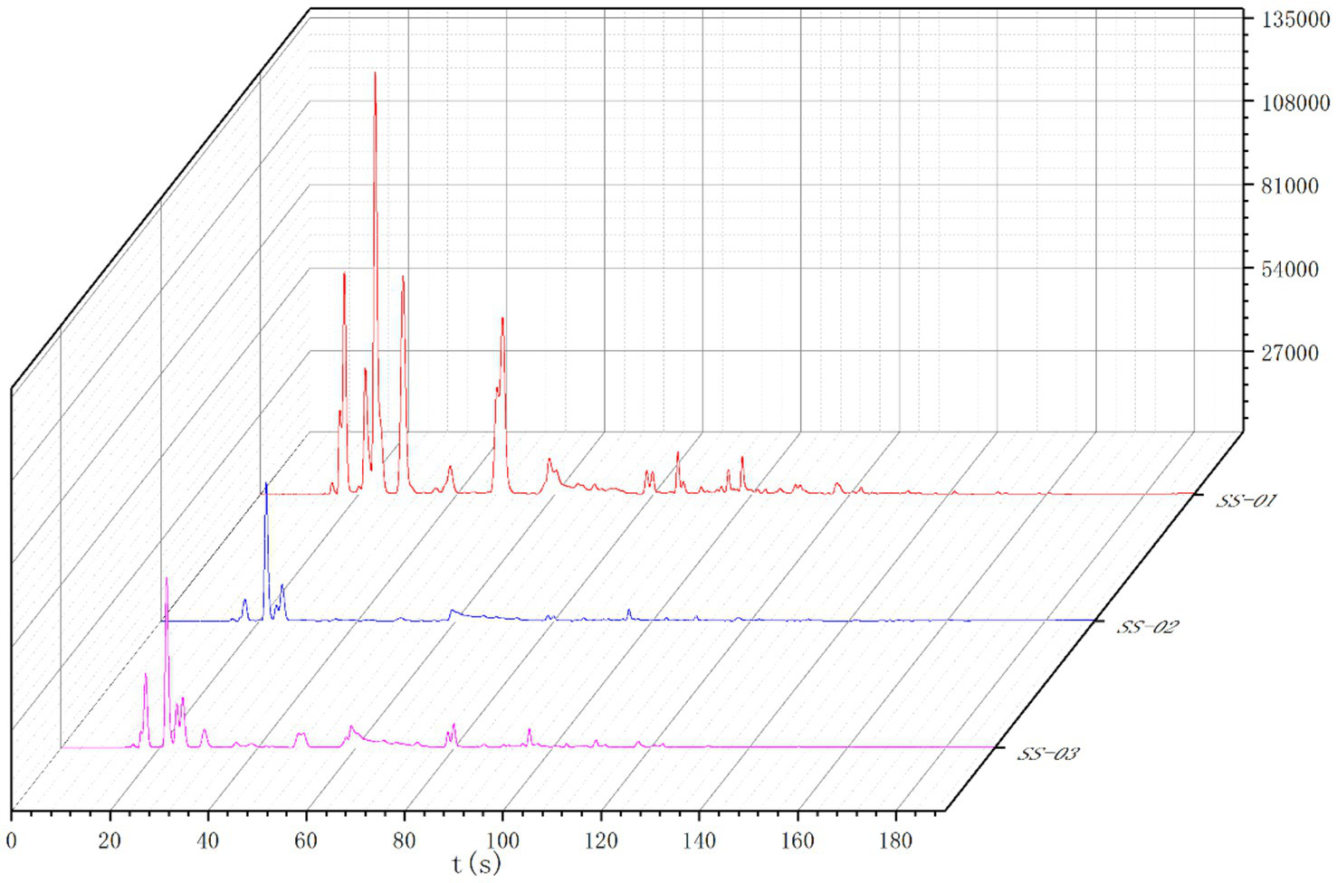The image size is (1337, 883).
Task: Click the 160 tick on time axis
Action: point(797,840)
